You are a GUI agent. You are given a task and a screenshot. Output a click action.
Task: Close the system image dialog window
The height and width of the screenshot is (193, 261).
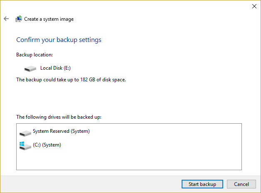point(254,6)
